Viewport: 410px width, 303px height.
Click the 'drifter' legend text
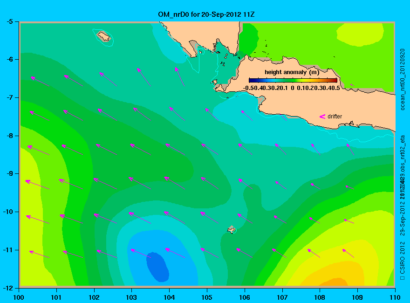335,117
